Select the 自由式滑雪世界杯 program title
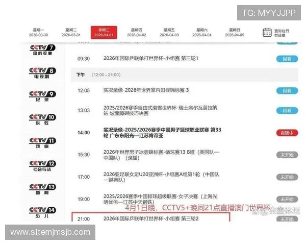This screenshot has width=306, height=245. (160, 110)
